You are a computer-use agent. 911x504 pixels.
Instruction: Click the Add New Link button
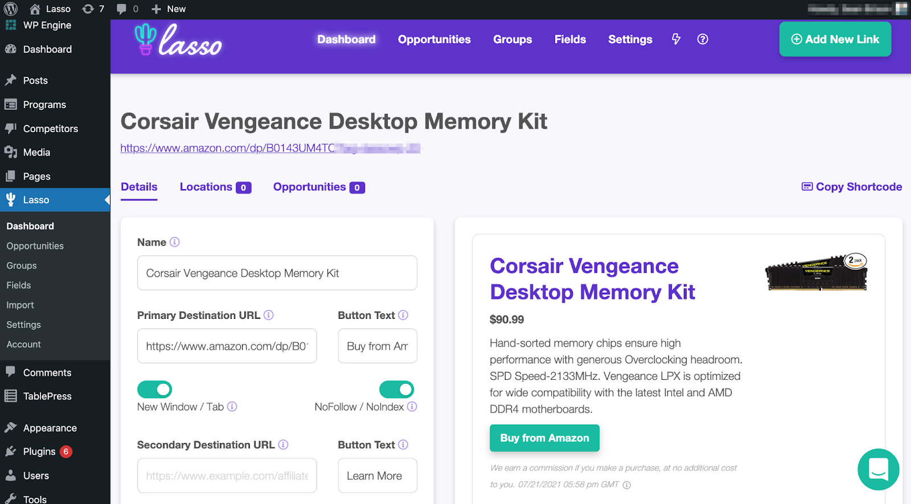pos(835,39)
